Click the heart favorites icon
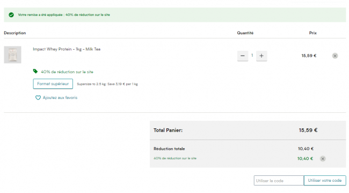This screenshot has height=193, width=349. (38, 98)
